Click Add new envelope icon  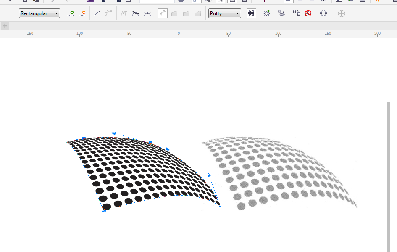pos(266,13)
